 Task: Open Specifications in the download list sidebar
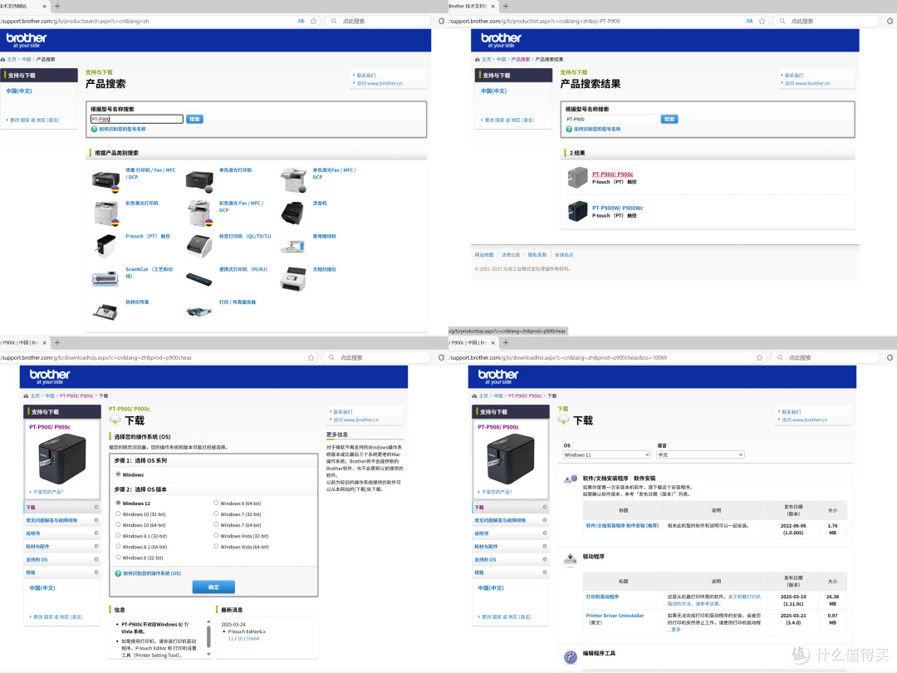click(x=510, y=572)
